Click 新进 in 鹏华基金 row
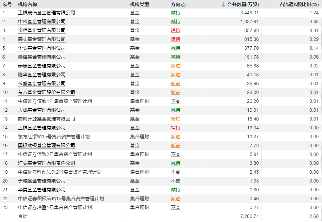This screenshot has height=222, width=322. [x=176, y=75]
